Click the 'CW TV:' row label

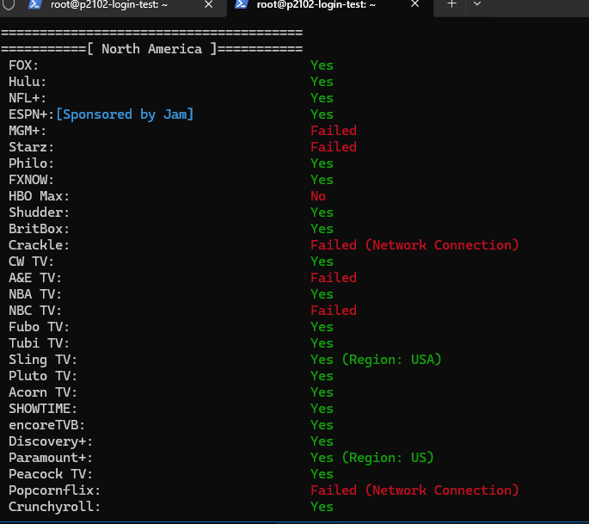click(x=32, y=262)
